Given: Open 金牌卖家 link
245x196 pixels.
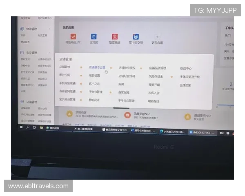Looking at the screenshot, I should point(185,85).
